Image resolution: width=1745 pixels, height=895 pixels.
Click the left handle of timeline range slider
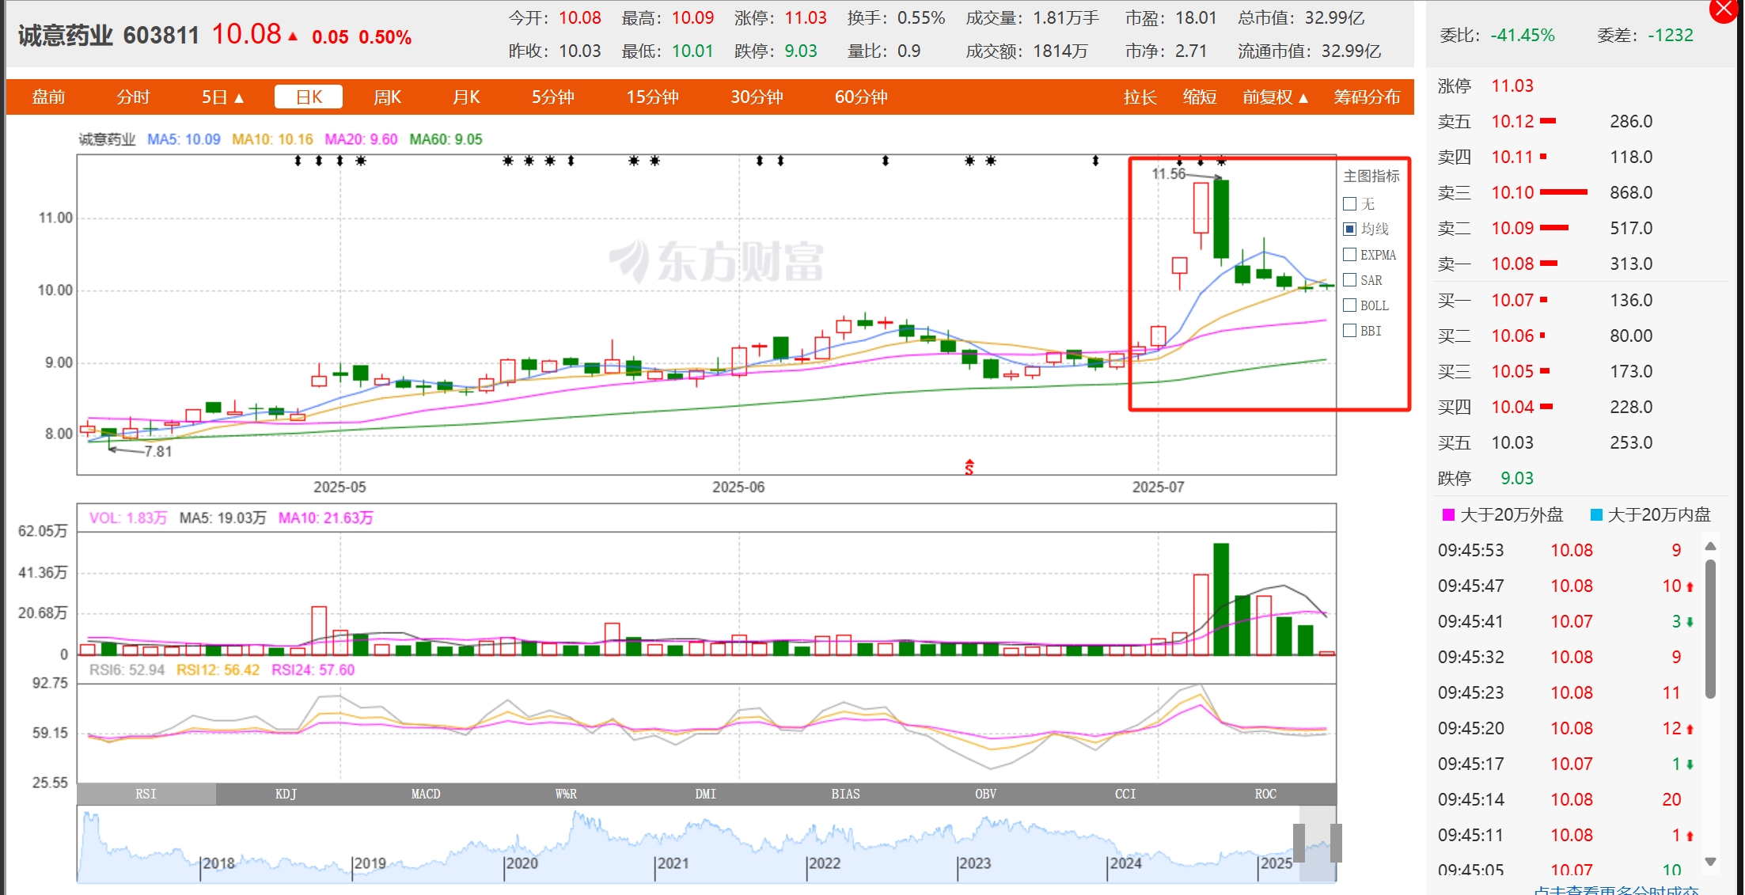1299,843
